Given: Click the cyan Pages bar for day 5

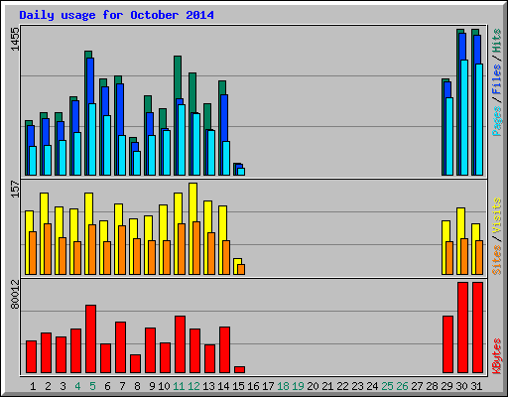Looking at the screenshot, I should pyautogui.click(x=92, y=139).
